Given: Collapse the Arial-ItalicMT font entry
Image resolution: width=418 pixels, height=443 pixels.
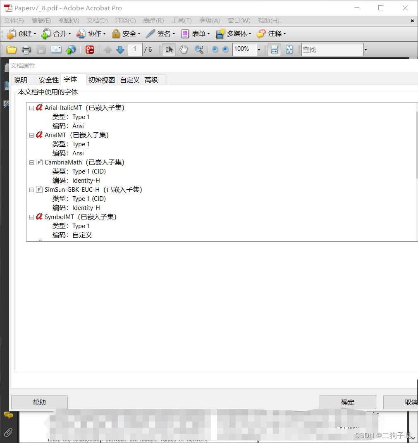Looking at the screenshot, I should point(31,107).
